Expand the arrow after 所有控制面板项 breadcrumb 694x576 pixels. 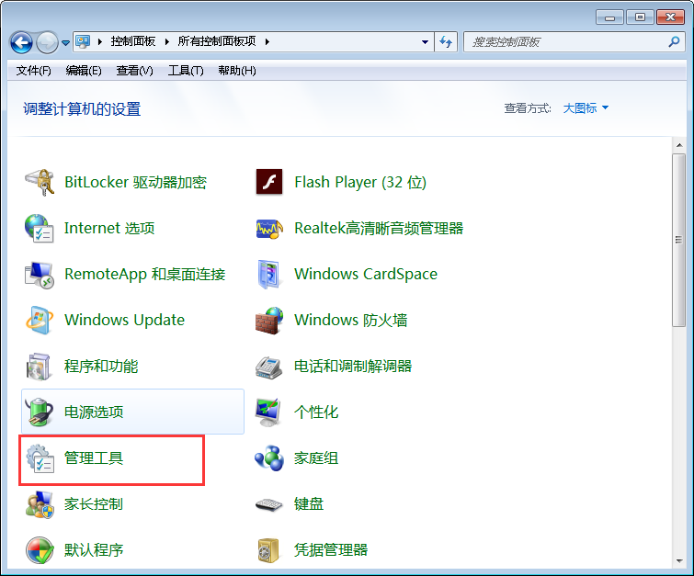click(x=267, y=42)
